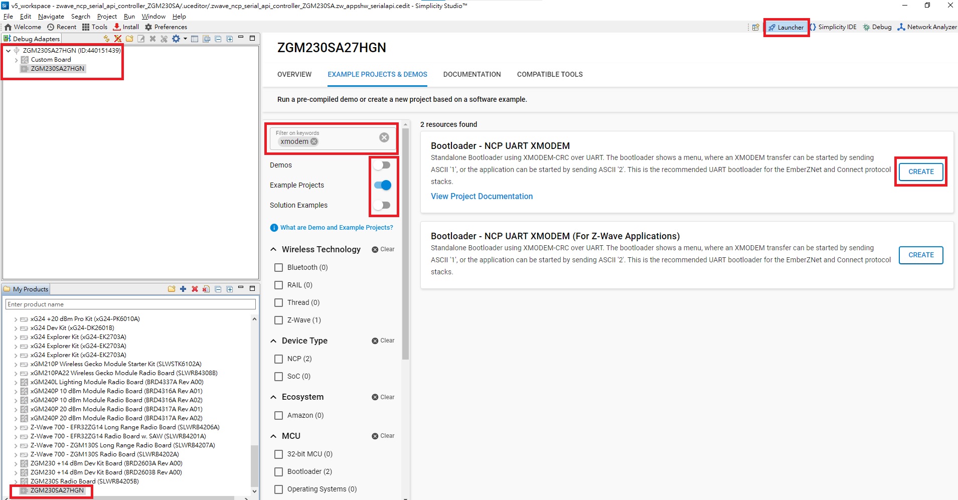Collapse ZGM230SA27HGN (ID:440151439) adapter node
Image resolution: width=958 pixels, height=500 pixels.
(8, 51)
